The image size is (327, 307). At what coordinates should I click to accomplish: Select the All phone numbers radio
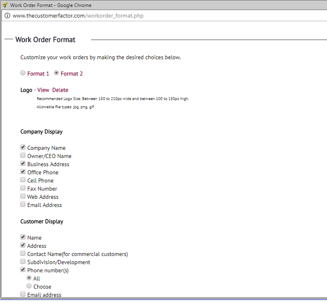(x=29, y=278)
